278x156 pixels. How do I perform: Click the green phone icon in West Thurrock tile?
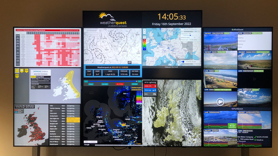255,137
